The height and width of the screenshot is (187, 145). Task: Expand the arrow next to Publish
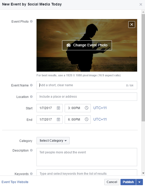click(139, 182)
